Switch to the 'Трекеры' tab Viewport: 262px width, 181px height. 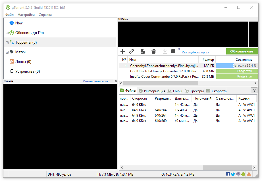(194, 91)
